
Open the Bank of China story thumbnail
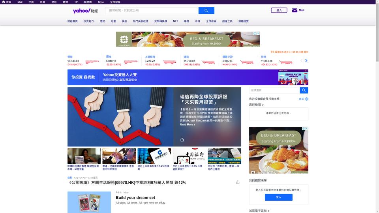pos(189,156)
